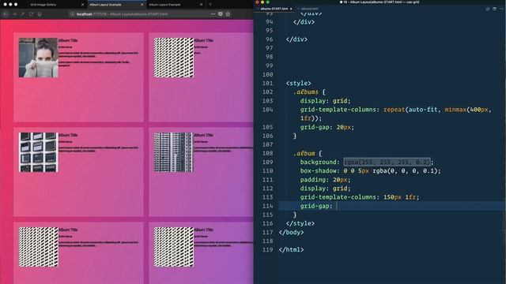The image size is (506, 284).
Task: Click the highlighted rgba(255, 255, 255, 0.2) value
Action: coord(387,162)
